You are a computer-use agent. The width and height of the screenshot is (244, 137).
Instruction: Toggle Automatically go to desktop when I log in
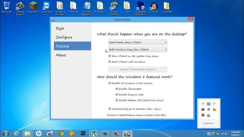109,109
